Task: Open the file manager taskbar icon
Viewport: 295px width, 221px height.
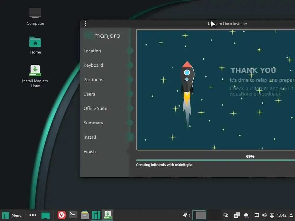Action: pyautogui.click(x=85, y=215)
